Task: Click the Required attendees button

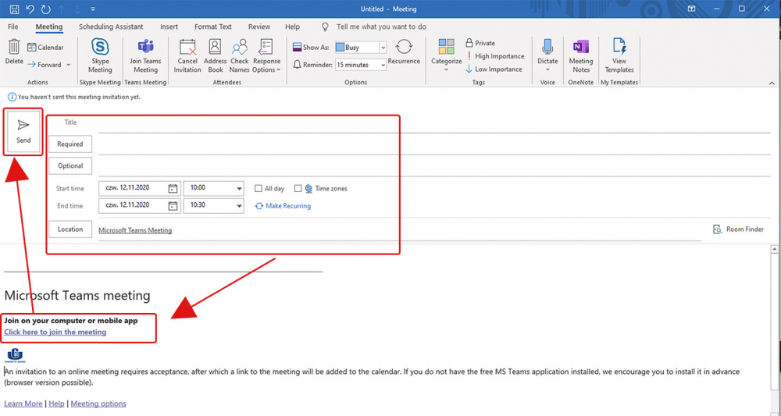Action: tap(70, 144)
